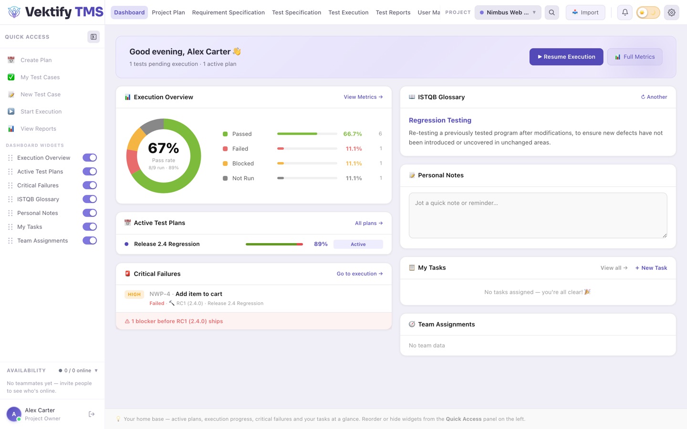Viewport: 687px width, 429px height.
Task: Grab the ISTQB Glossary drag handle
Action: pos(10,199)
